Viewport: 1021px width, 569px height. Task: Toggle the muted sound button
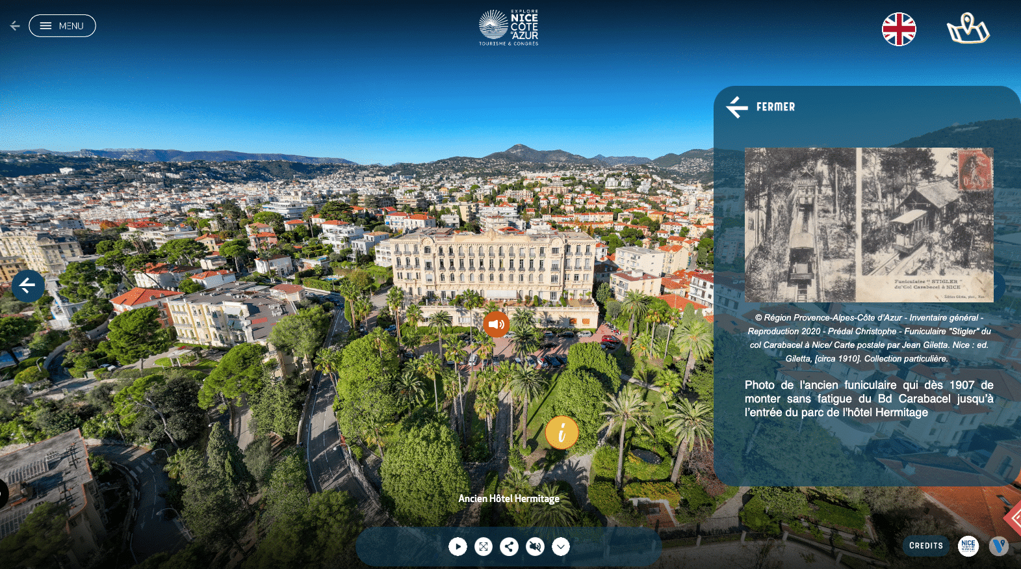click(535, 547)
